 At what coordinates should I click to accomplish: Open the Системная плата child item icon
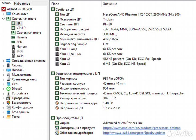[x=13, y=32]
